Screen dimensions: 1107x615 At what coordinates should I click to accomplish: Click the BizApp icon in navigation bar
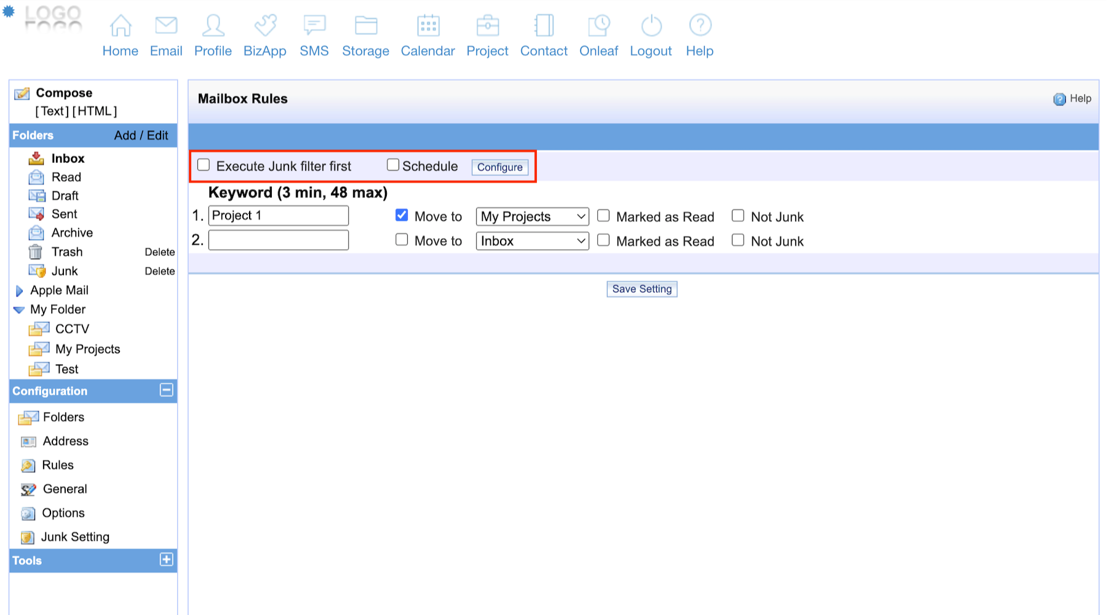(x=265, y=26)
